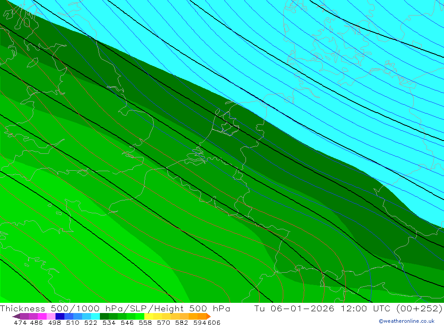Click the legend value '570'
The height and width of the screenshot is (325, 444).
point(163,322)
